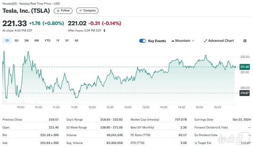This screenshot has height=148, width=253.
Task: Click the Beta value 2.30
Action: (x=184, y=127)
